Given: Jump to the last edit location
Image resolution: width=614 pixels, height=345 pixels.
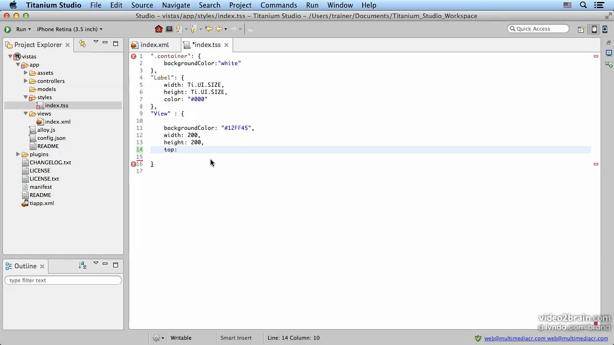Looking at the screenshot, I should (209, 29).
